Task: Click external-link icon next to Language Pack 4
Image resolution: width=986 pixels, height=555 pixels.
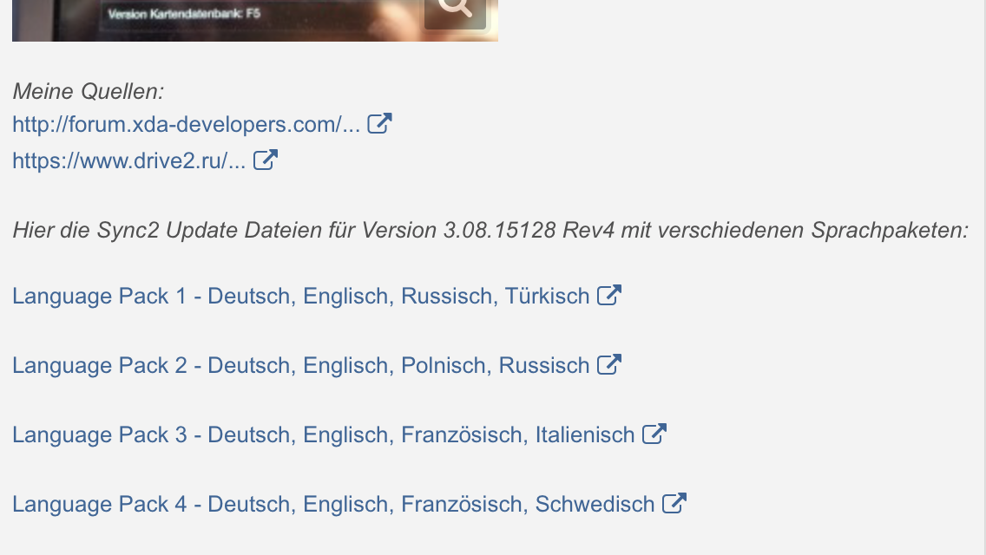Action: coord(674,504)
